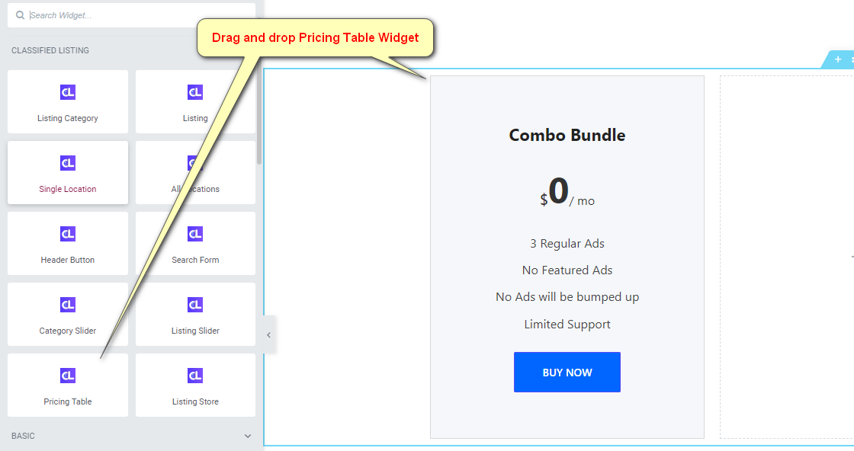Focus the Search Widget input field
The width and height of the screenshot is (854, 451).
131,15
